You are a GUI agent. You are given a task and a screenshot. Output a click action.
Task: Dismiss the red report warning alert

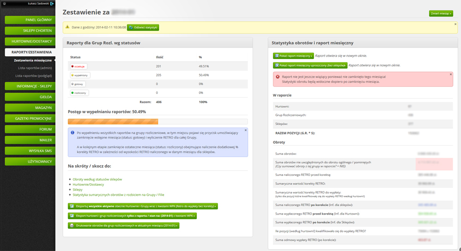pos(450,74)
